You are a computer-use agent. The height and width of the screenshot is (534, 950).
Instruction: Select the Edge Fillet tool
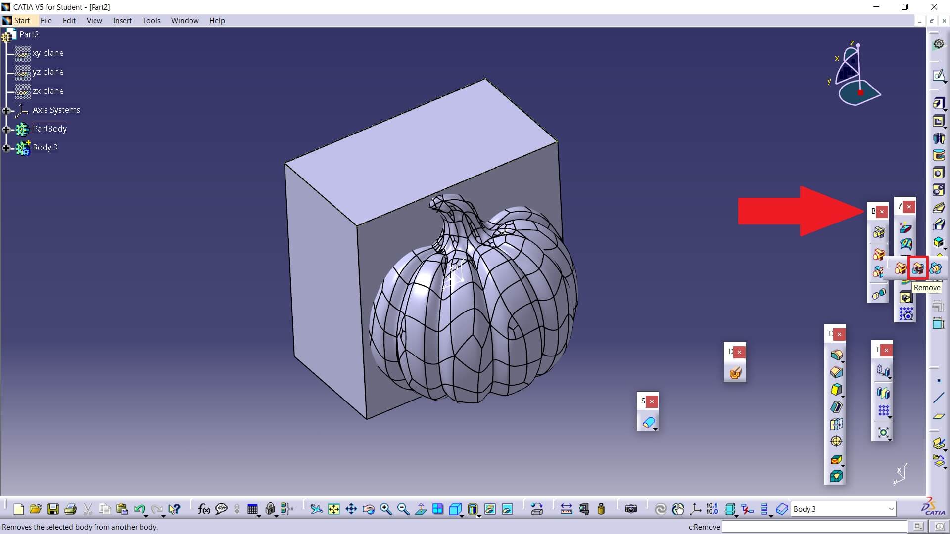(836, 355)
